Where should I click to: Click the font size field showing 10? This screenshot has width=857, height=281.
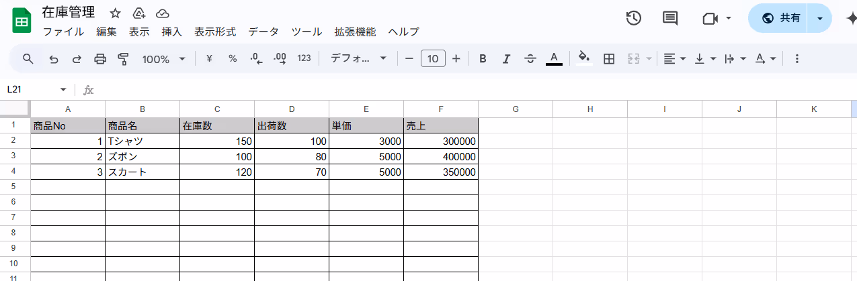(433, 59)
